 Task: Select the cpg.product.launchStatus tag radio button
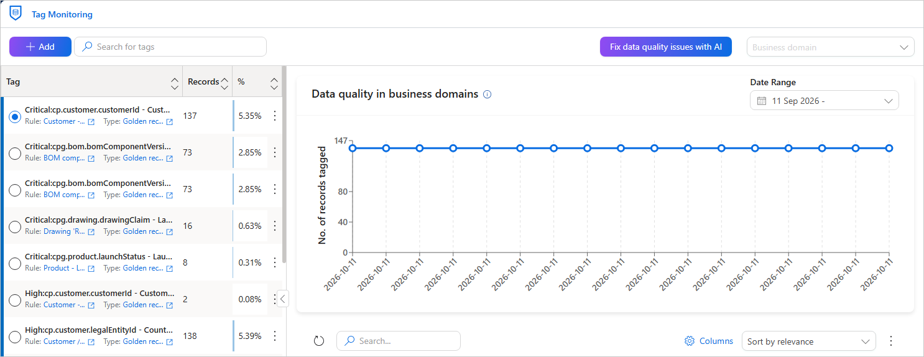pos(16,263)
